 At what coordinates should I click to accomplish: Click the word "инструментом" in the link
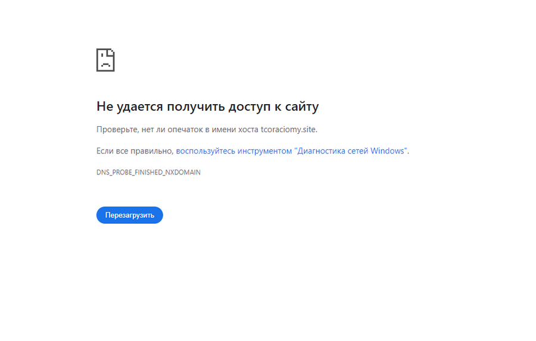(x=264, y=151)
